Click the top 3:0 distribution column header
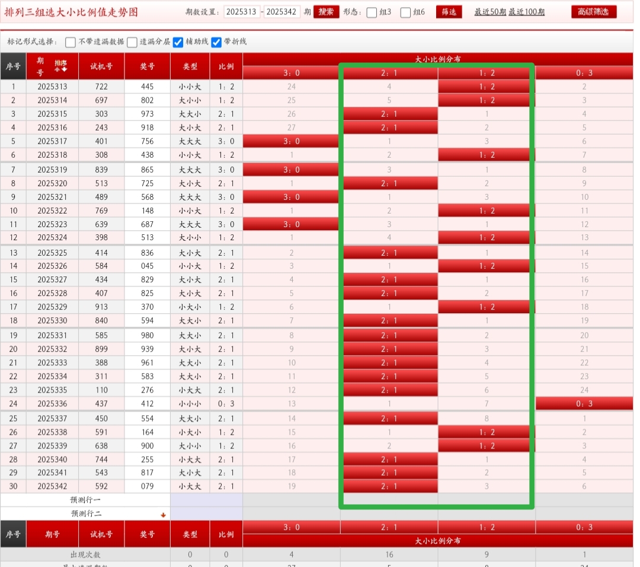This screenshot has width=640, height=567. [291, 73]
